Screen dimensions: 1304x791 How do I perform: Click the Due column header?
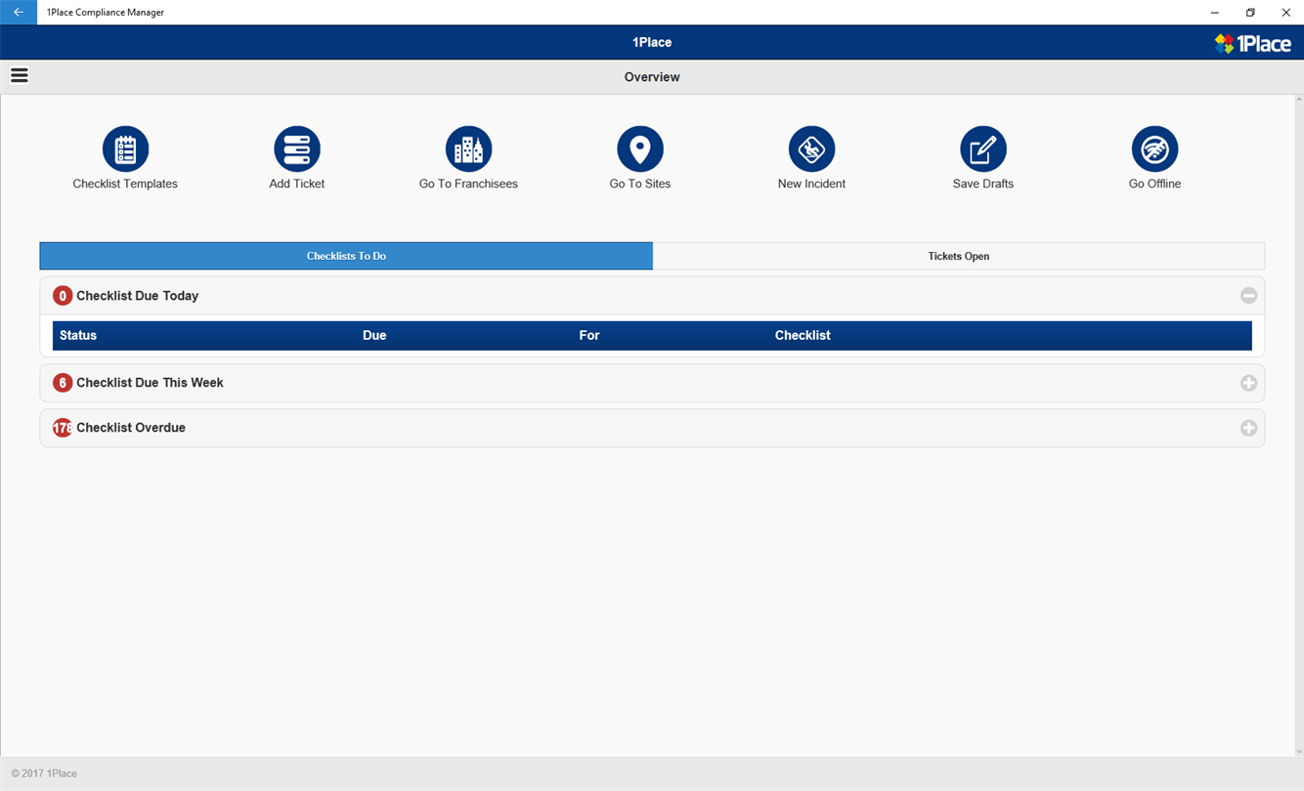coord(374,335)
